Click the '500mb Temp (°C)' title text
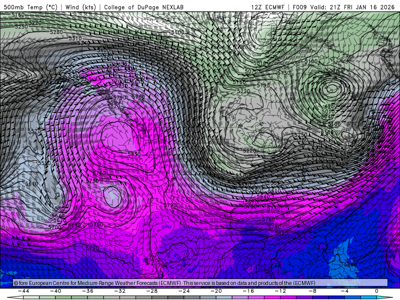The width and height of the screenshot is (400, 300). tap(30, 7)
